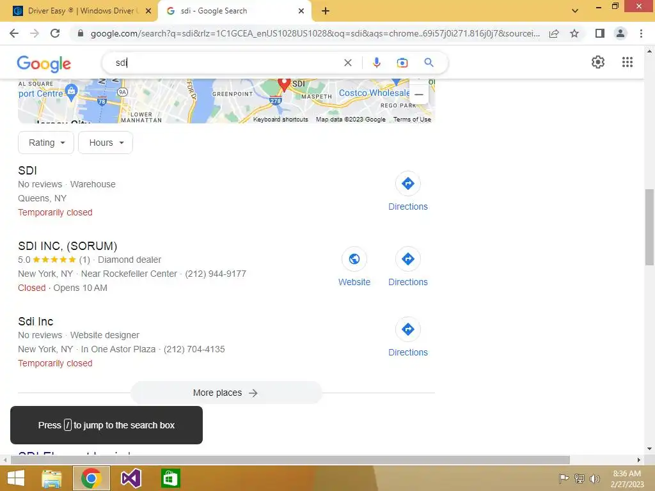Open map Terms of Use link
The image size is (655, 491).
pos(412,120)
